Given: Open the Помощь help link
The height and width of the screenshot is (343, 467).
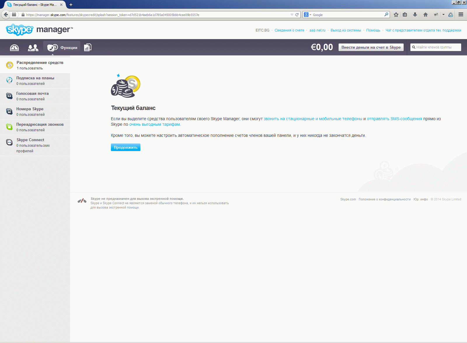Looking at the screenshot, I should (x=373, y=30).
